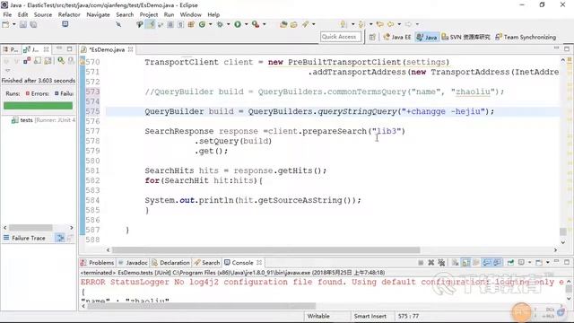The width and height of the screenshot is (574, 323).
Task: Click the Run External Tools icon
Action: (x=256, y=24)
